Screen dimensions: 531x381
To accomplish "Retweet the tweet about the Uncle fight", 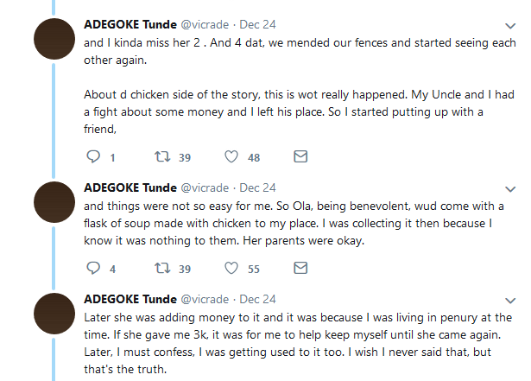I will (x=162, y=156).
